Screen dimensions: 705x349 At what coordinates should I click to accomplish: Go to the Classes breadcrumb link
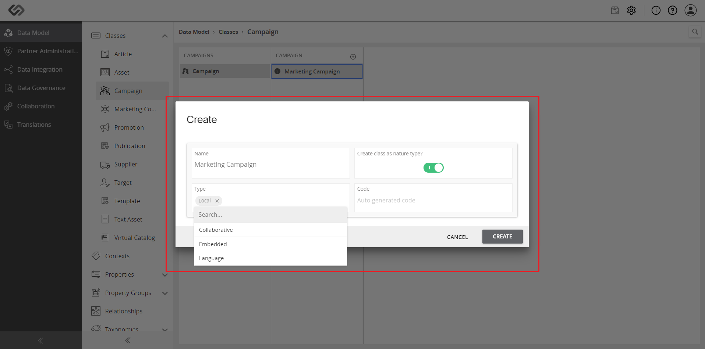pyautogui.click(x=228, y=32)
